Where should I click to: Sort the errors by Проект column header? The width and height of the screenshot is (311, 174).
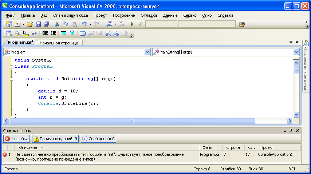(x=279, y=147)
